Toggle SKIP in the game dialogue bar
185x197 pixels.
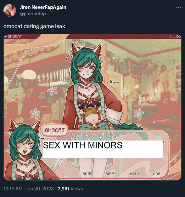(x=87, y=174)
